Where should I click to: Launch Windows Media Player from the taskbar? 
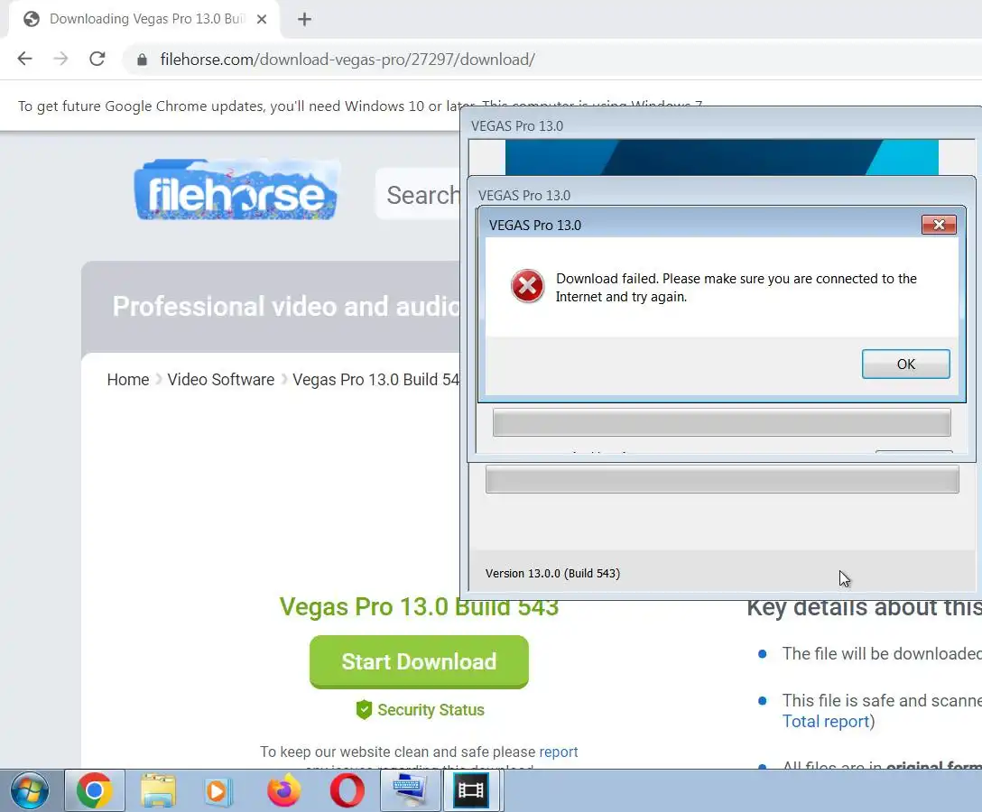pyautogui.click(x=218, y=790)
